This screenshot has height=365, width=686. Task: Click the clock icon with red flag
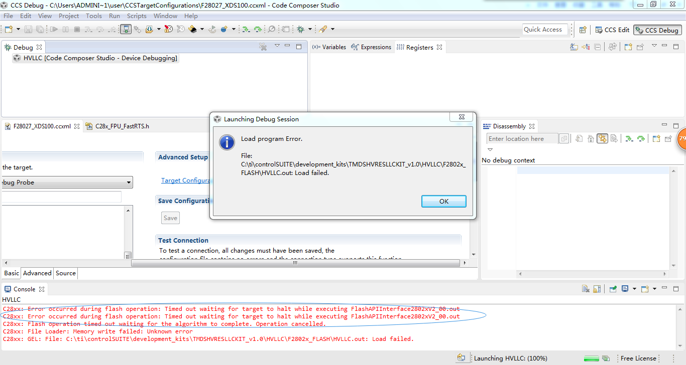coord(168,30)
